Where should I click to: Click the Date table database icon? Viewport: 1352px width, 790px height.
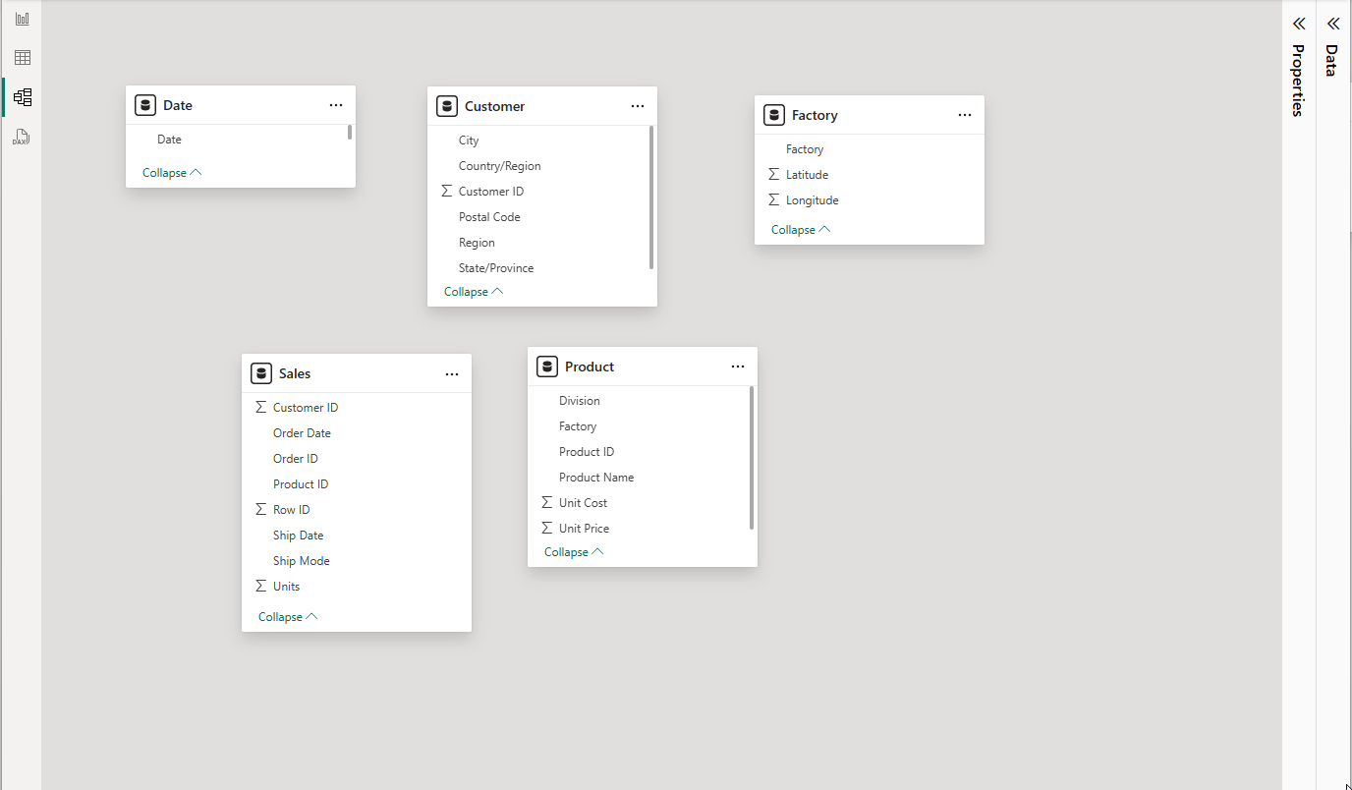pyautogui.click(x=145, y=105)
